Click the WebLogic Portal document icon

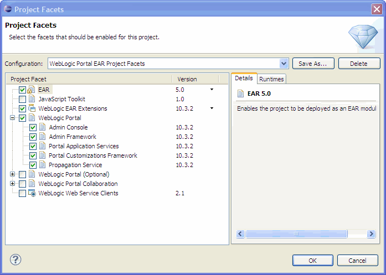(x=32, y=117)
